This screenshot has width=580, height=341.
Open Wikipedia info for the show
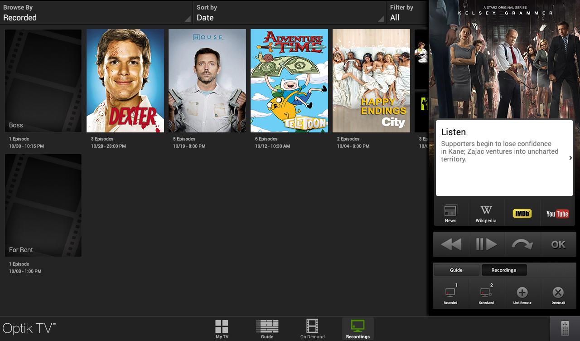click(x=486, y=213)
